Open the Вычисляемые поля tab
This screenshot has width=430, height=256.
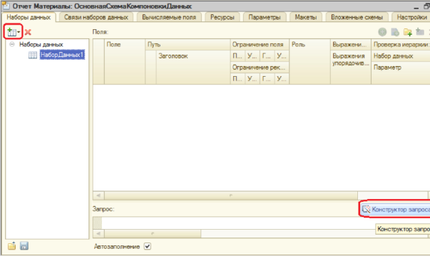pyautogui.click(x=169, y=17)
